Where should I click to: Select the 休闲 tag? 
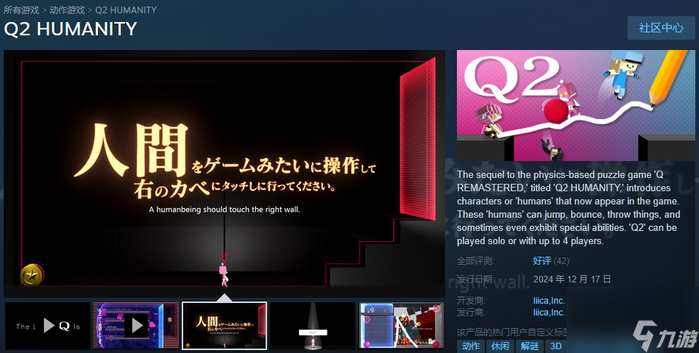(500, 346)
